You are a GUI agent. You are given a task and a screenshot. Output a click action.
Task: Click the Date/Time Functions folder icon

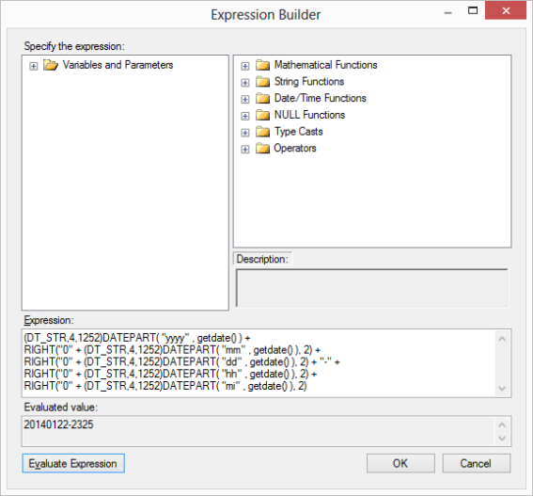[262, 98]
